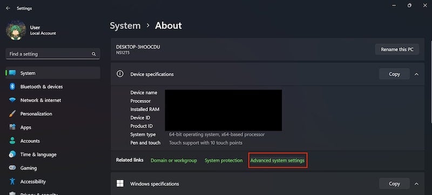Click the Installed RAM label

pos(145,109)
